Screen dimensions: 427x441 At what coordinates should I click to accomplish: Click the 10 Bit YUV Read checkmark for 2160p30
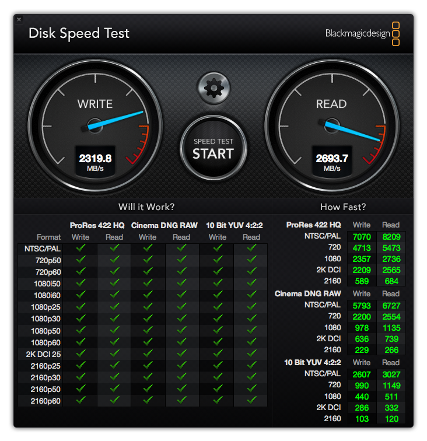pyautogui.click(x=251, y=377)
